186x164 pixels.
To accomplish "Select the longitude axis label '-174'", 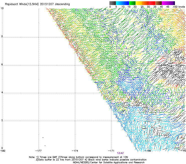I will point(75,151).
